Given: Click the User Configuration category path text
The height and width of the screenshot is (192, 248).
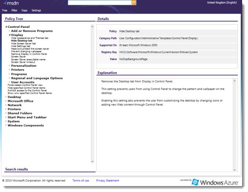Looking at the screenshot, I should click(x=159, y=38).
